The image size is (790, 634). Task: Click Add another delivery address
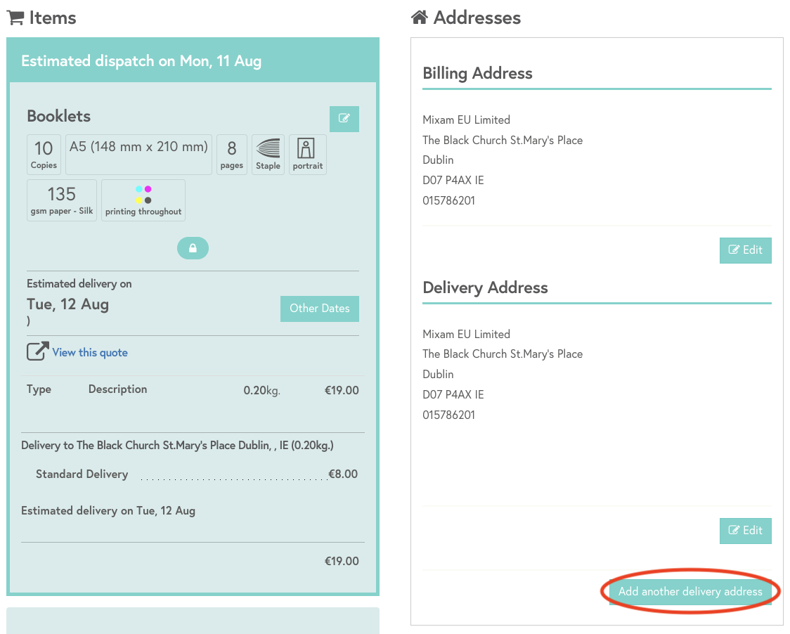[x=690, y=591]
